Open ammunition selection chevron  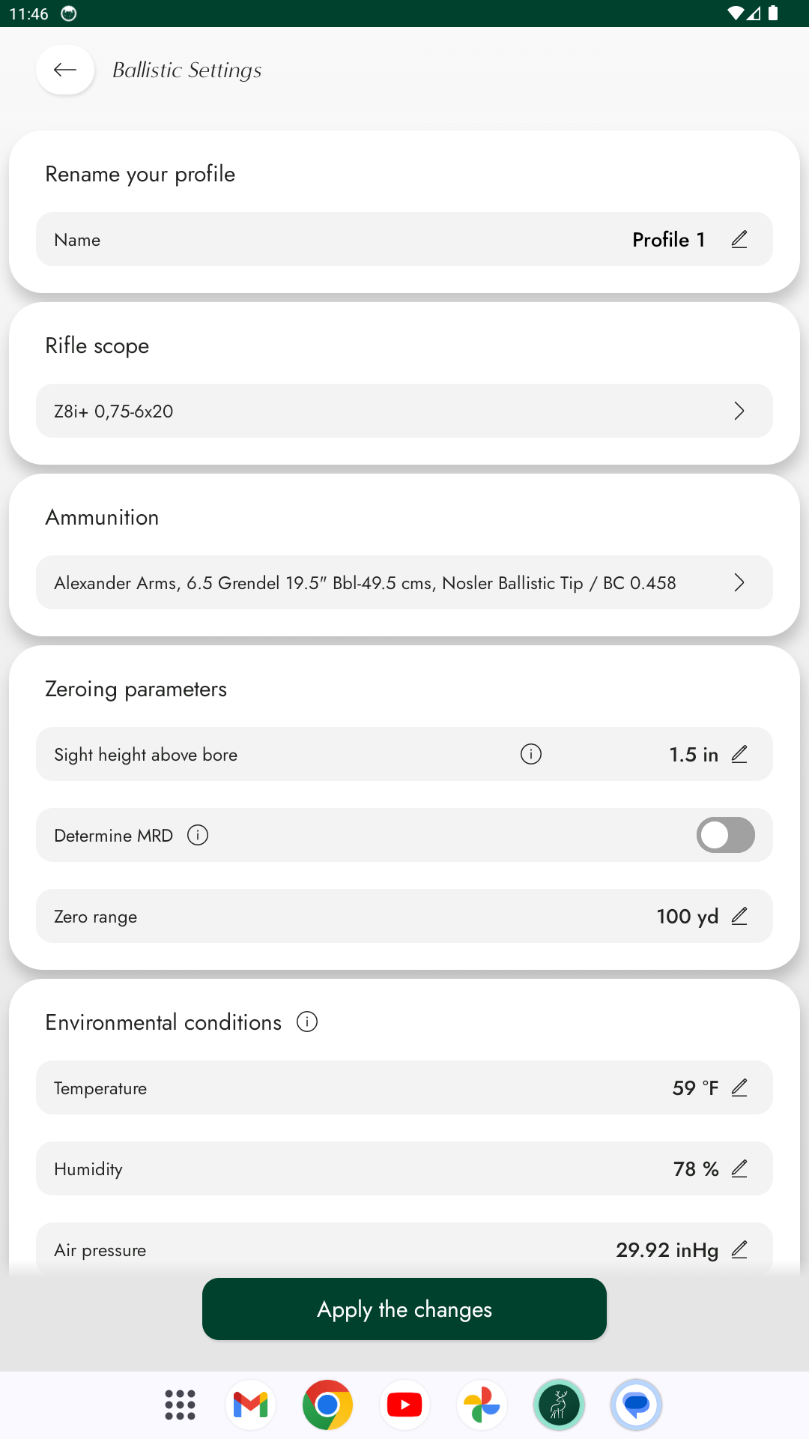pos(739,583)
